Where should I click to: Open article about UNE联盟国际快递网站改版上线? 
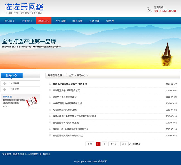point(67,103)
